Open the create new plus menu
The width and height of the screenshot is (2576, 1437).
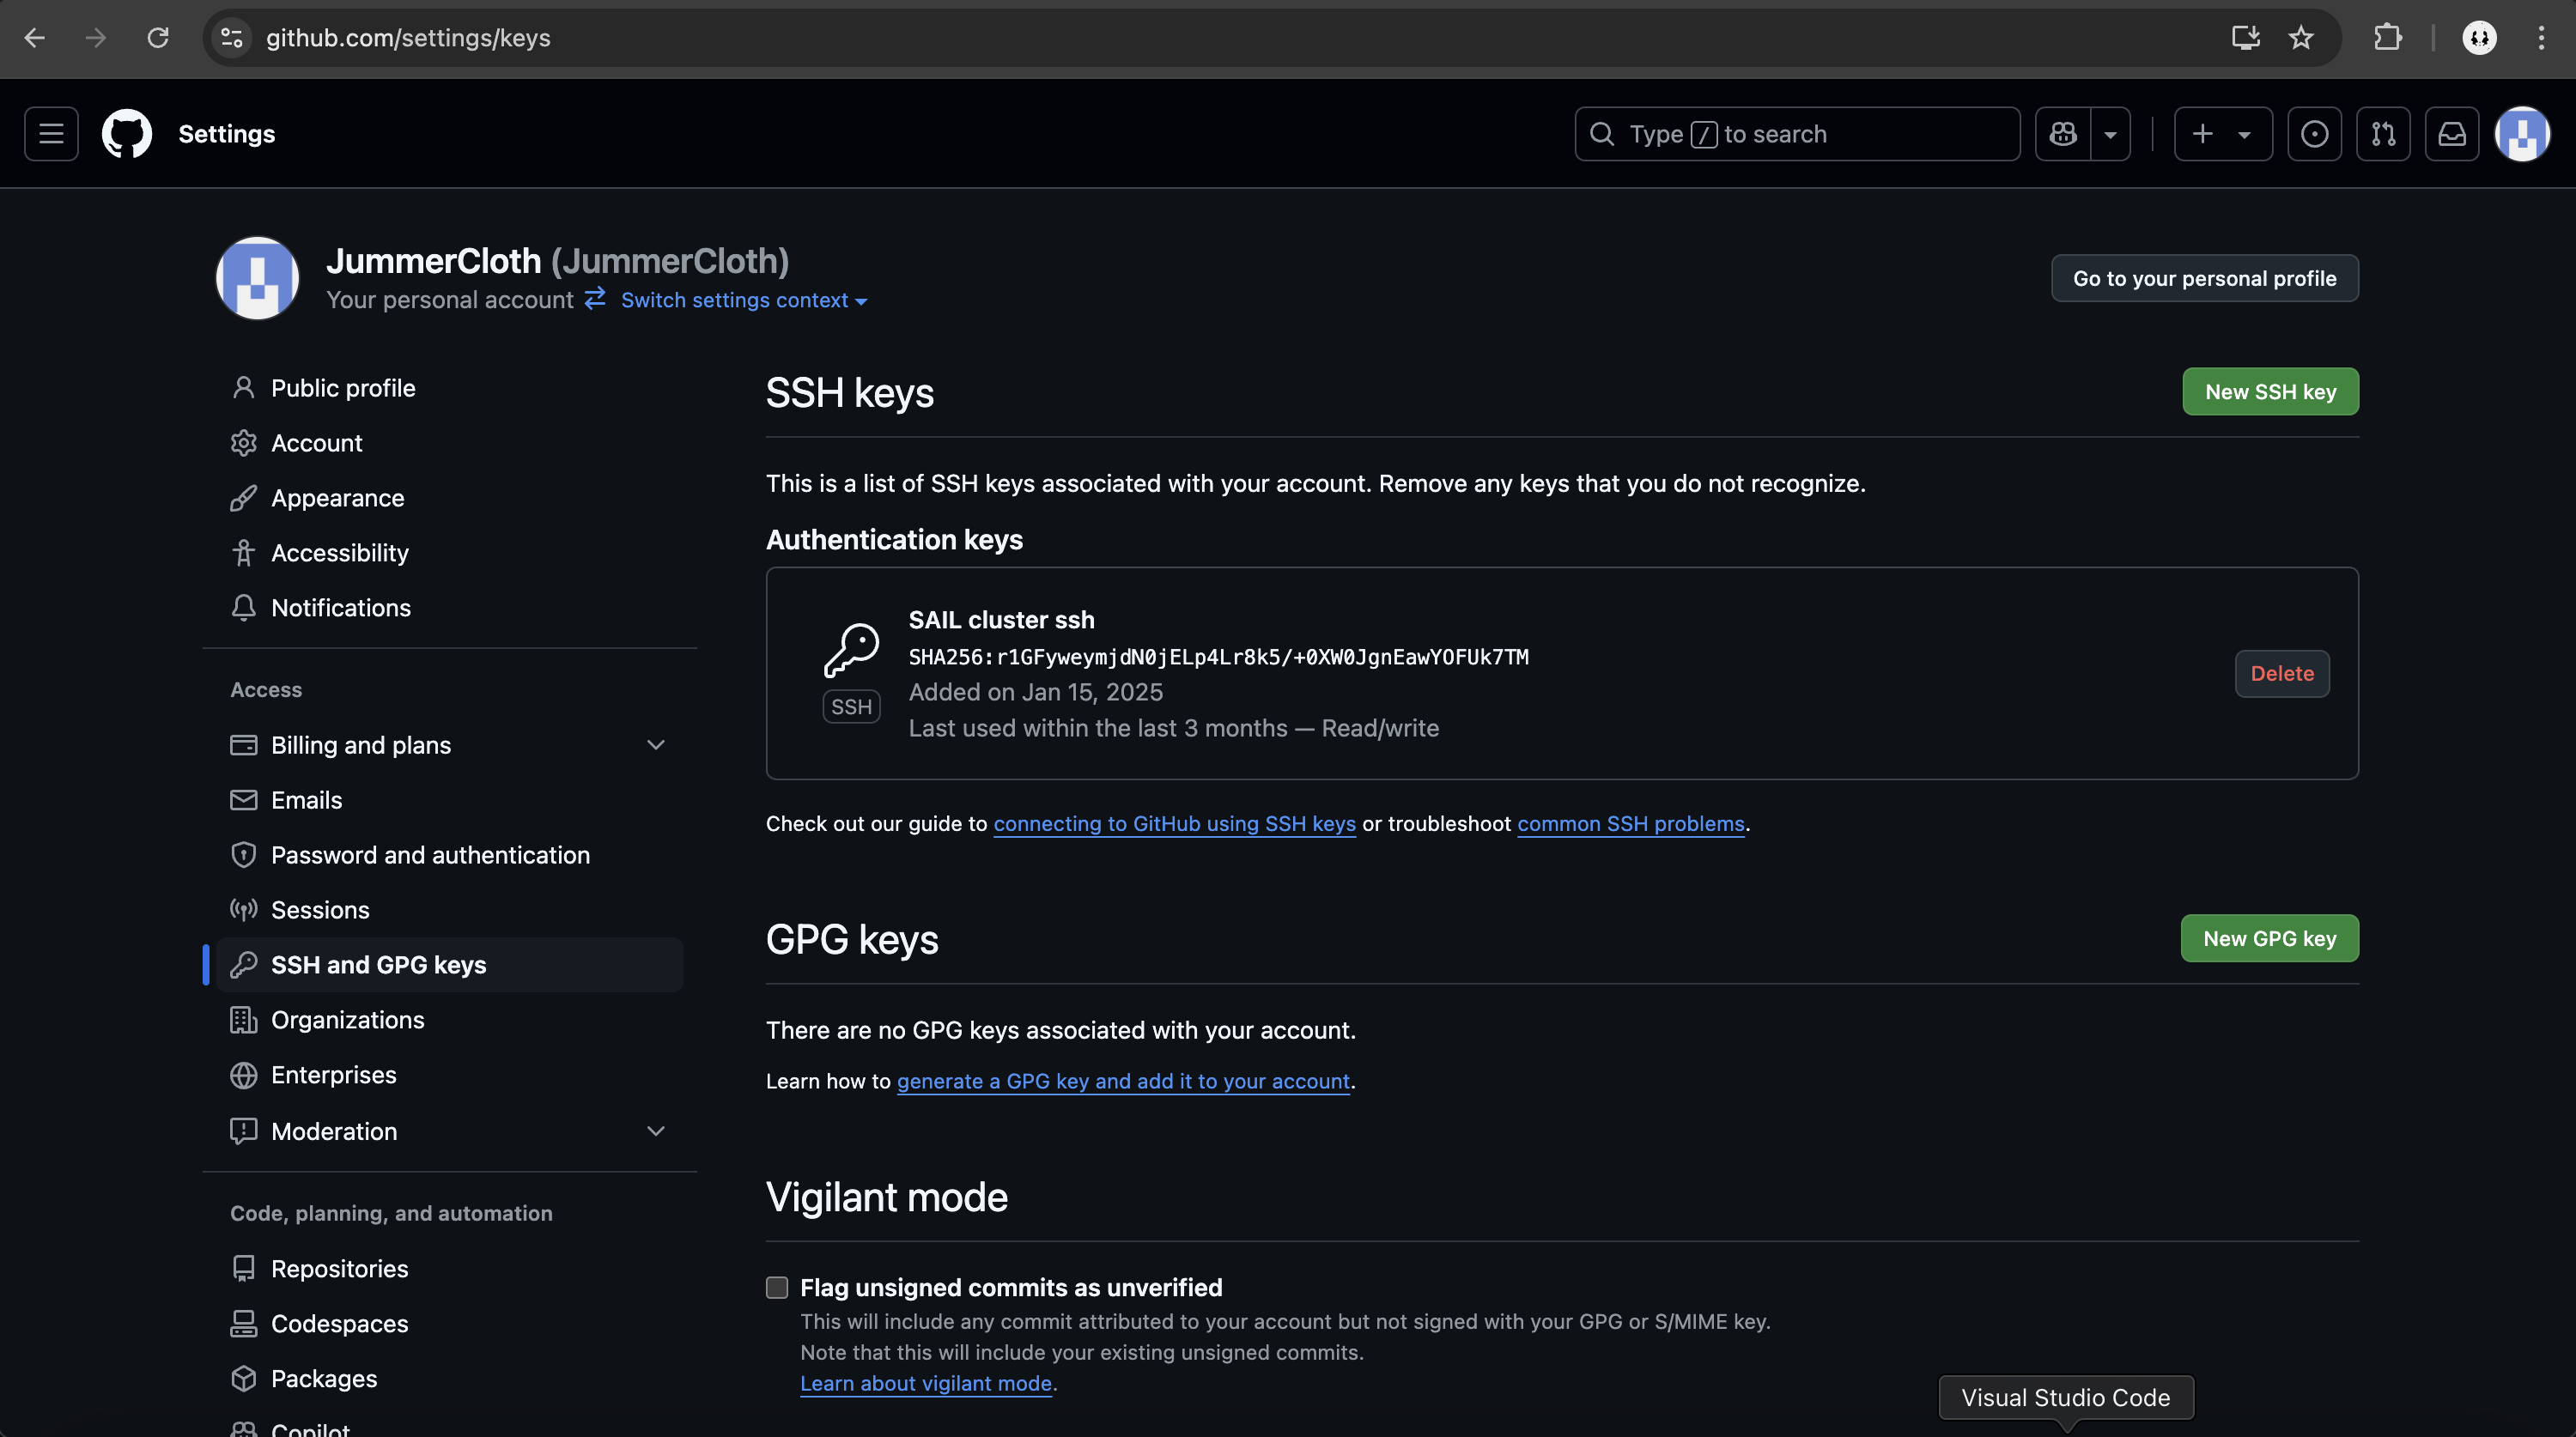(x=2222, y=134)
